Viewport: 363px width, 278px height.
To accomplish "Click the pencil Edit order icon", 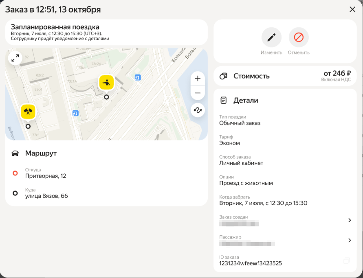I will (x=271, y=37).
